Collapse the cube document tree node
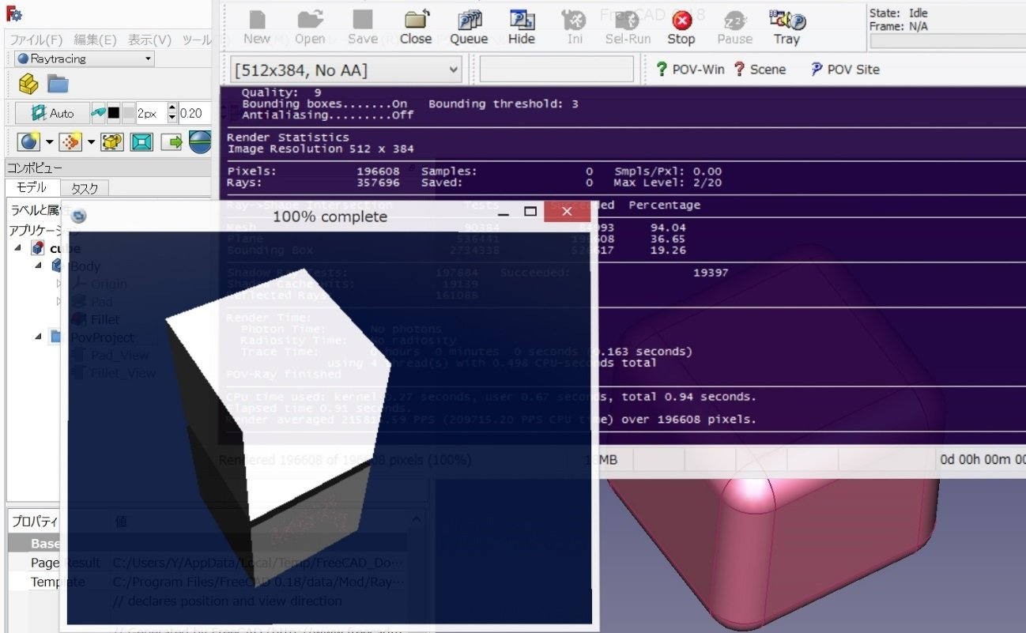 coord(18,248)
